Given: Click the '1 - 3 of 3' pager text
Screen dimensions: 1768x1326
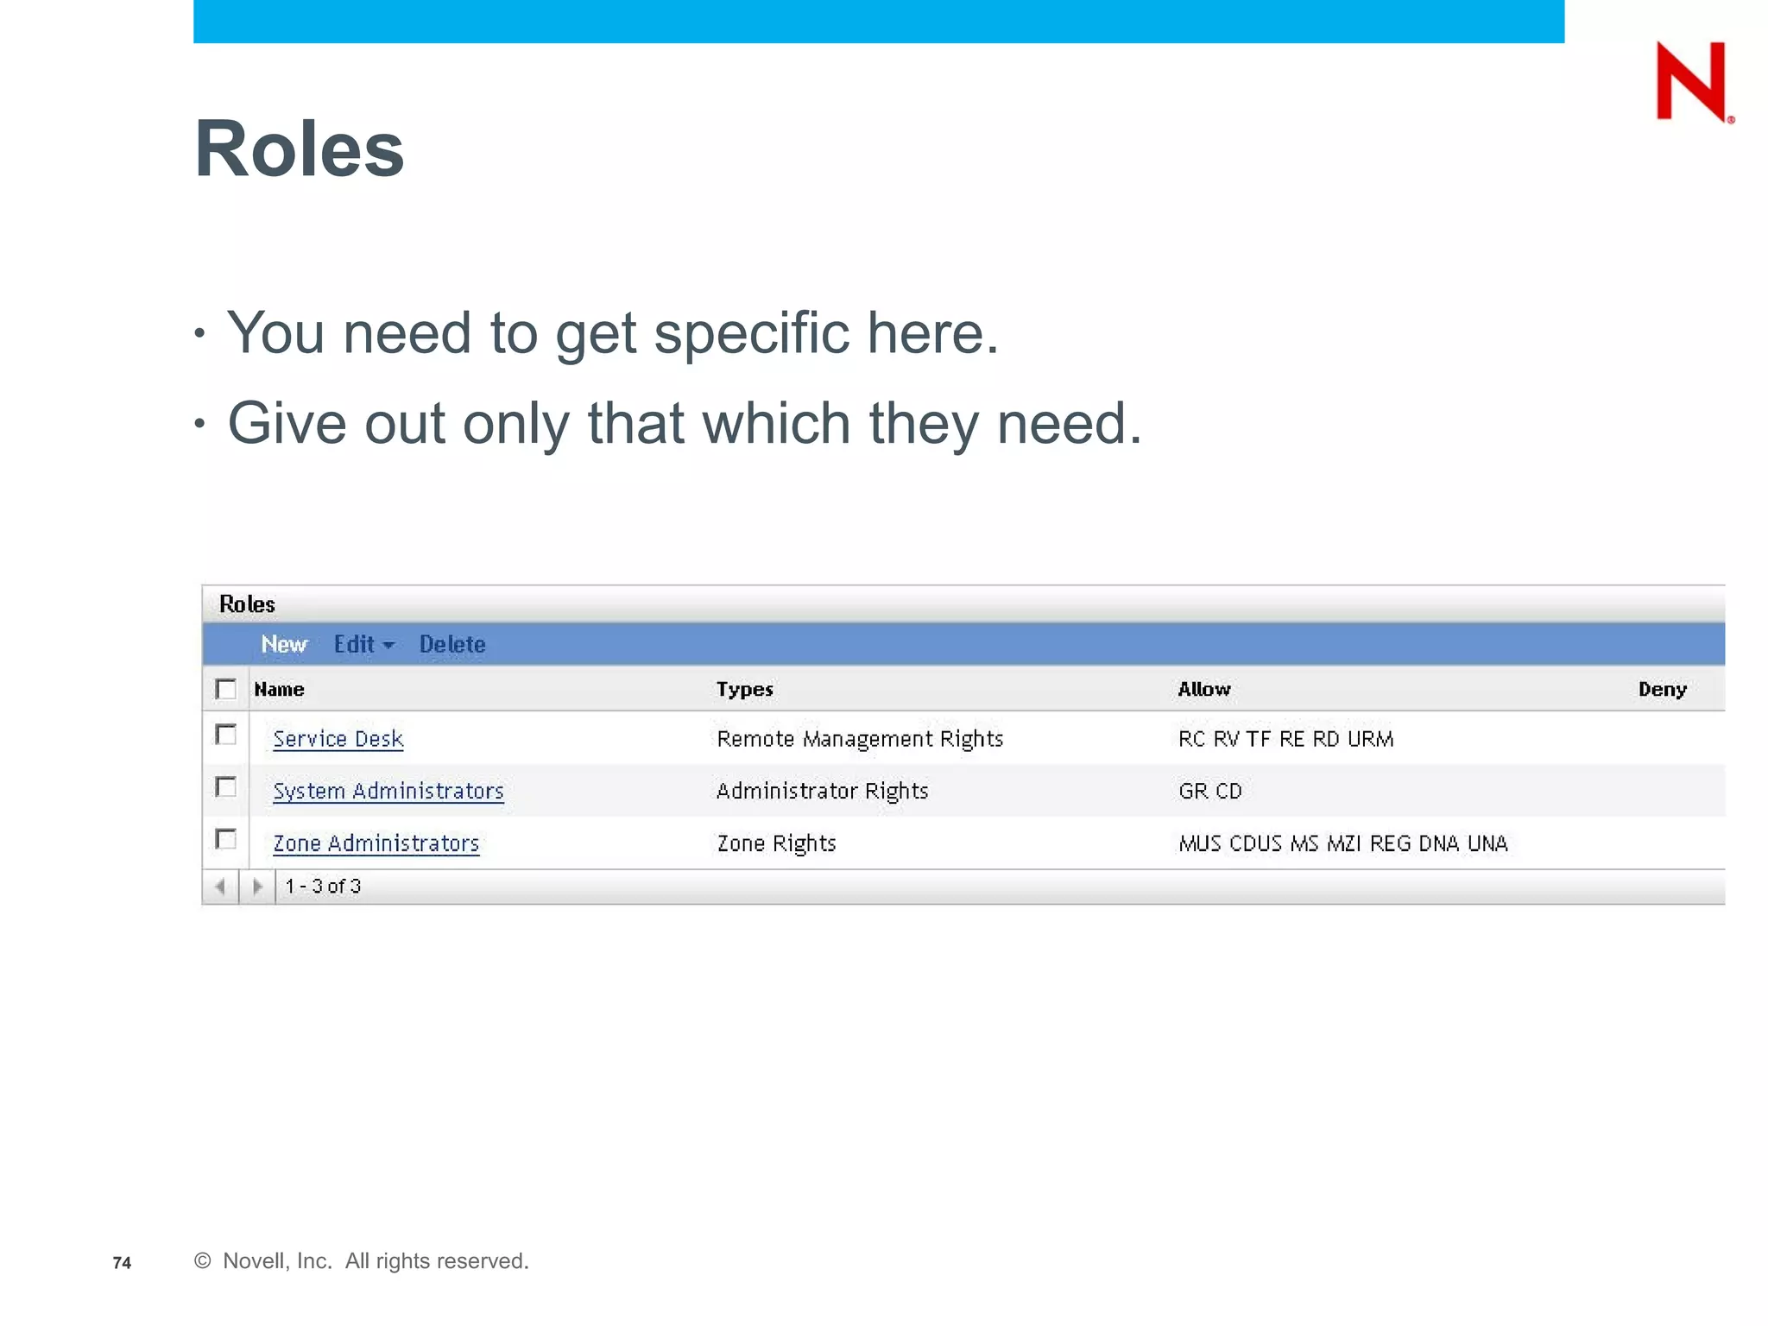Looking at the screenshot, I should [x=323, y=887].
